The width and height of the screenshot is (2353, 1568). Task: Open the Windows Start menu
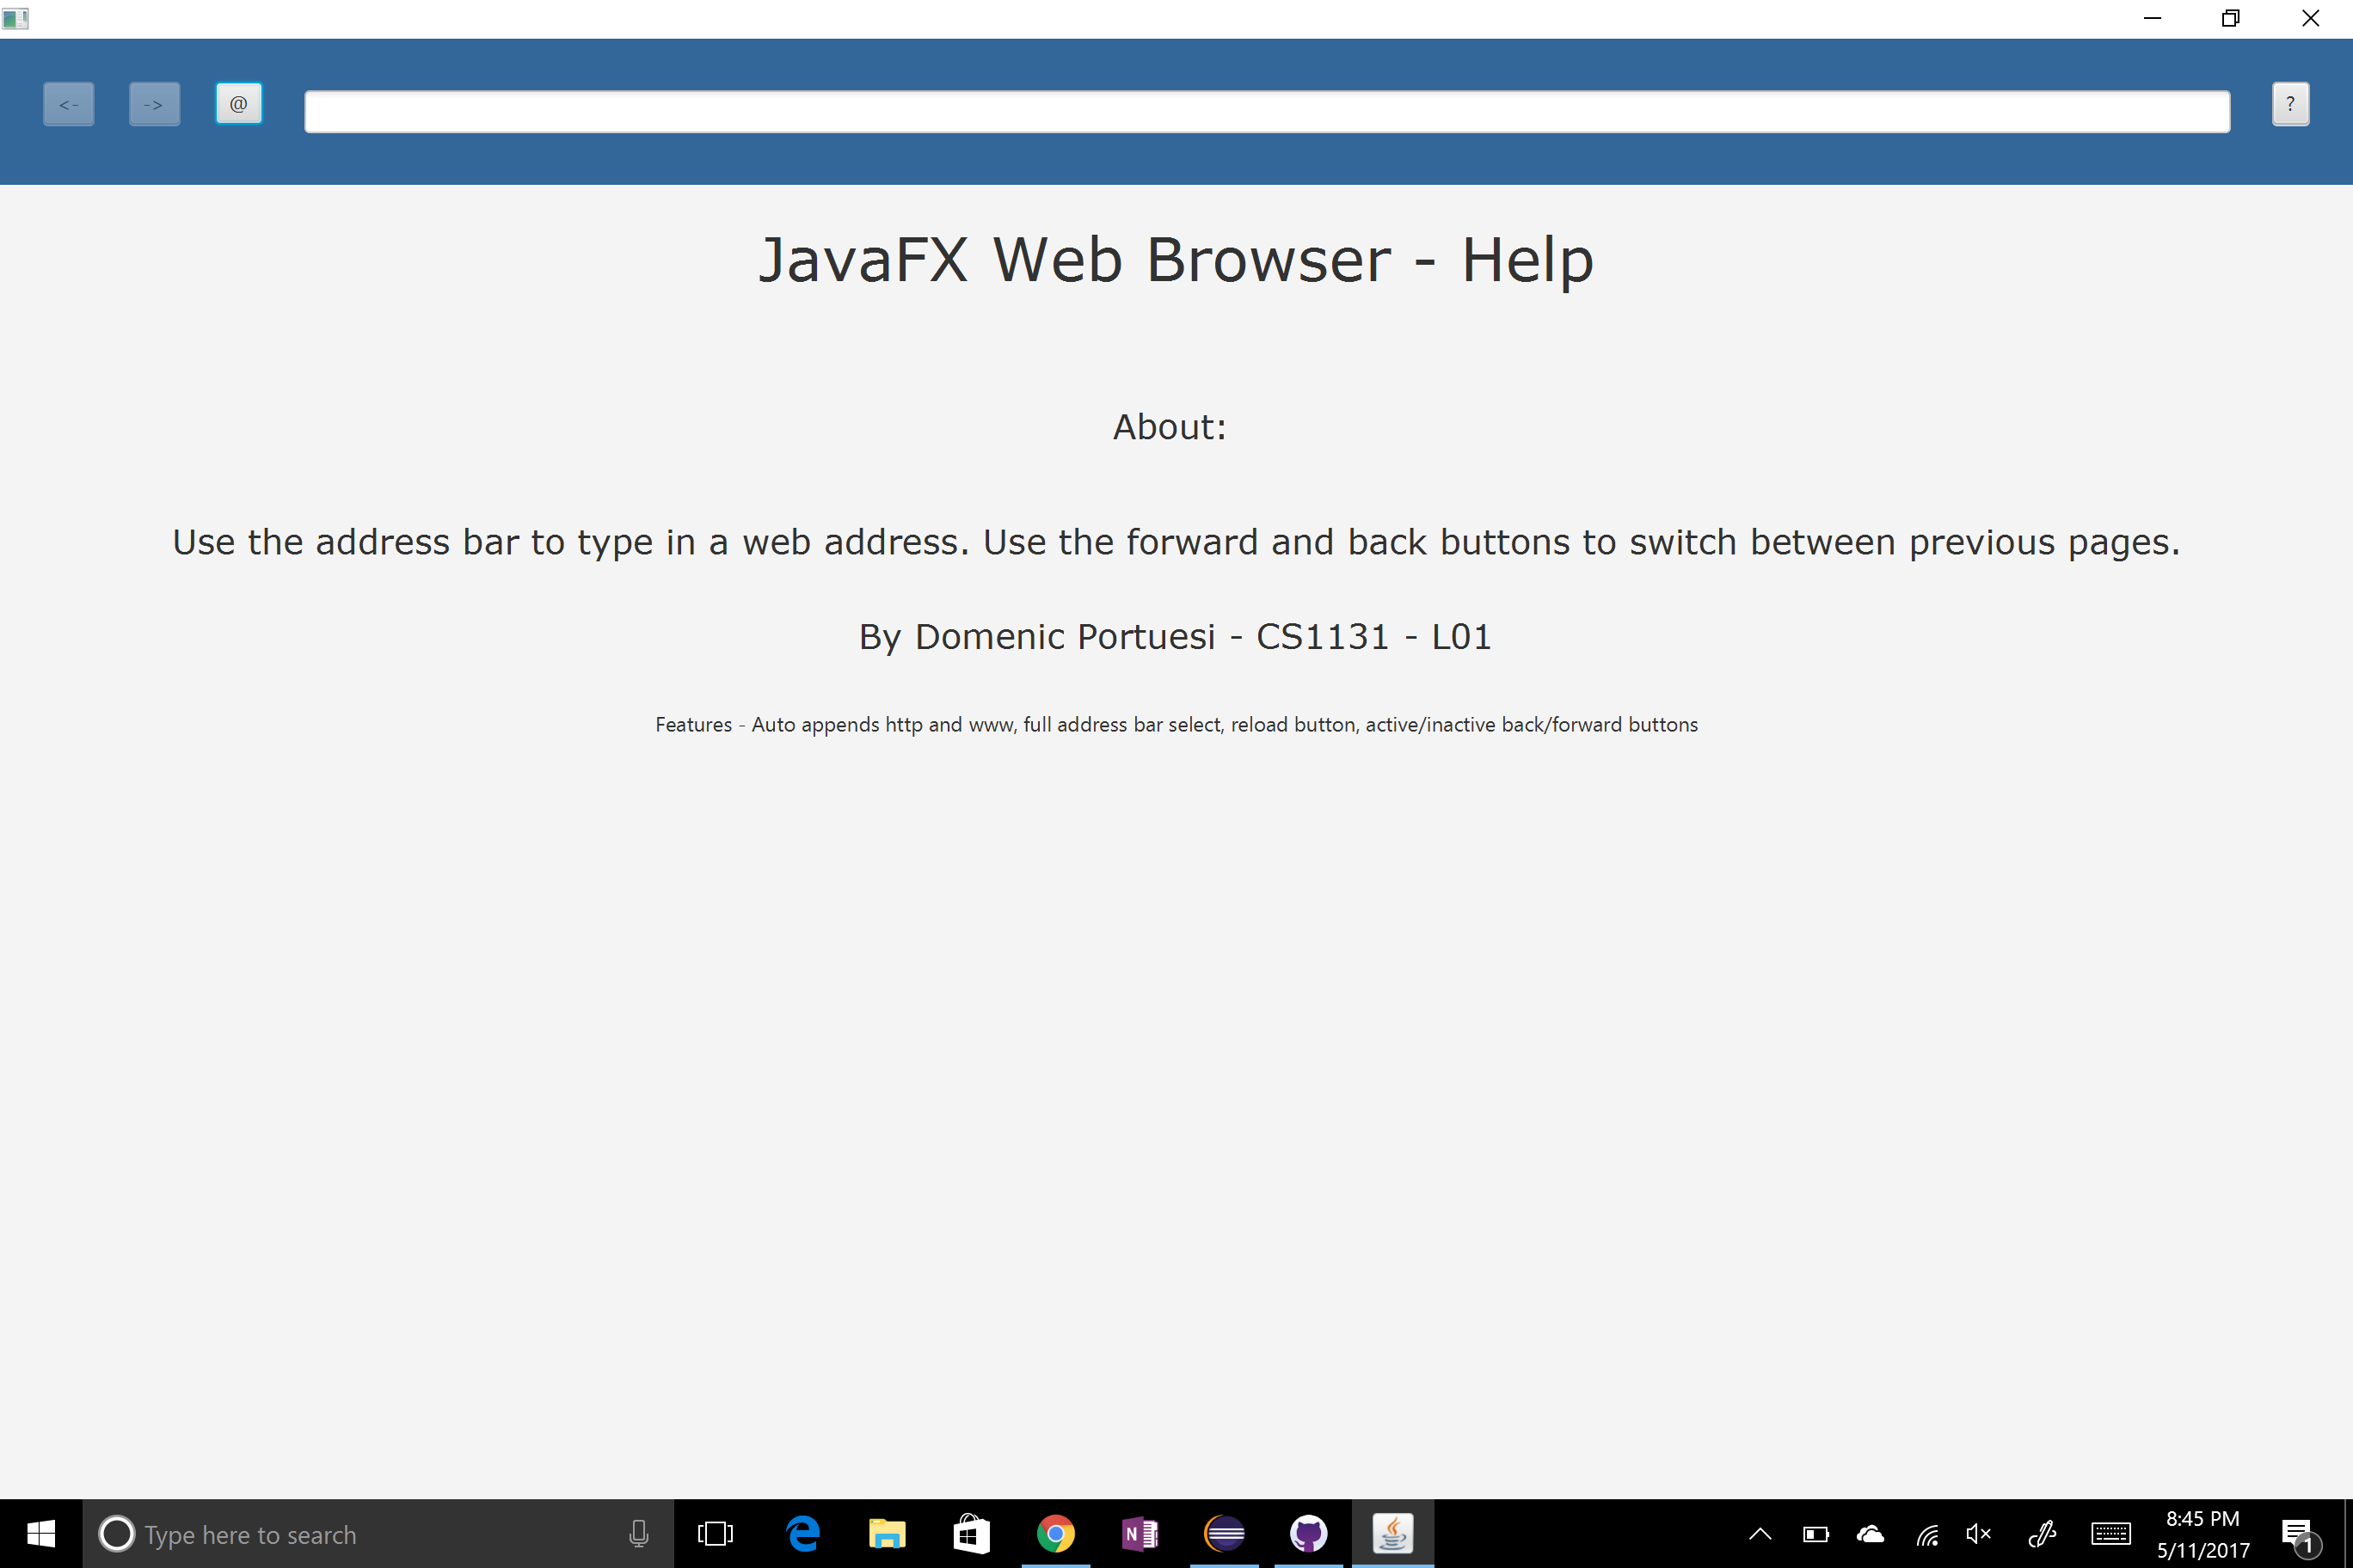coord(40,1533)
